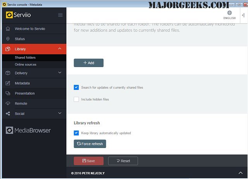Open the Metadata menu item
This screenshot has height=179, width=248.
coord(34,83)
